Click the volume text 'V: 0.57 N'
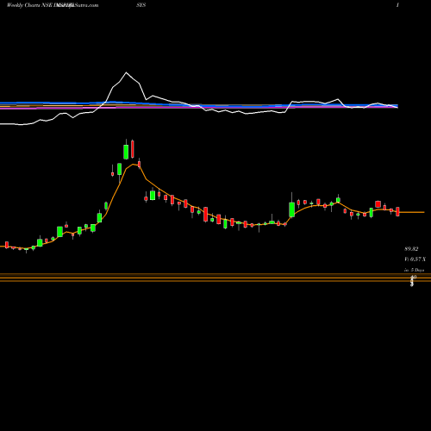 pyautogui.click(x=415, y=259)
